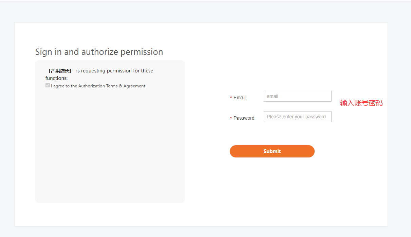Click the 'Email:' field label
This screenshot has width=411, height=237.
[x=240, y=98]
